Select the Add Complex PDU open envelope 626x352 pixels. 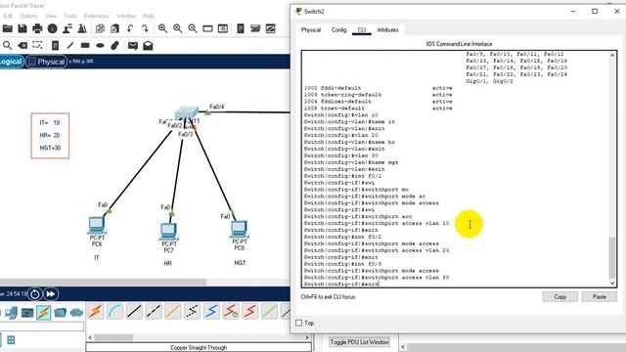click(148, 46)
